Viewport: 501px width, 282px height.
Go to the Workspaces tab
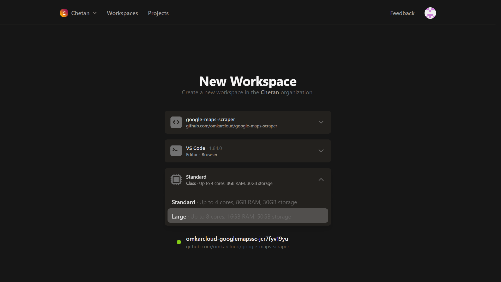[x=122, y=13]
